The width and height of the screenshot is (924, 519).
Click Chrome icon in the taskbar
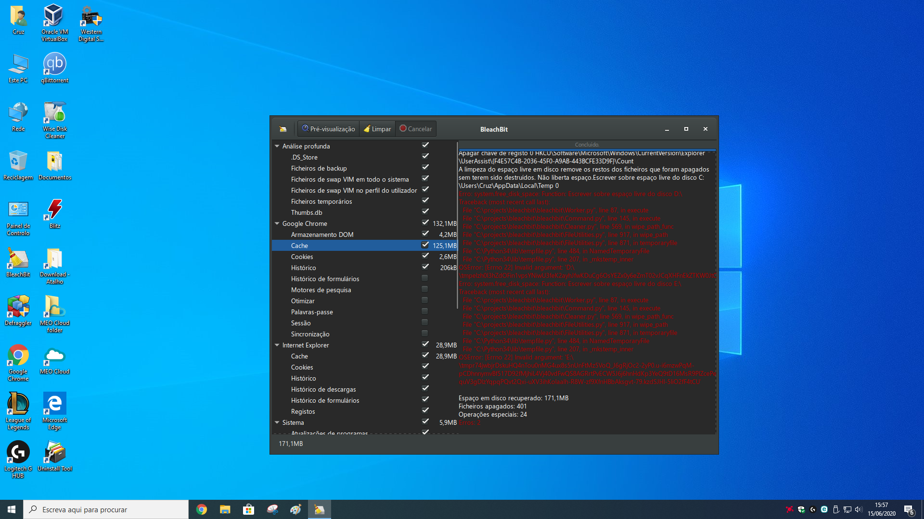pos(202,509)
